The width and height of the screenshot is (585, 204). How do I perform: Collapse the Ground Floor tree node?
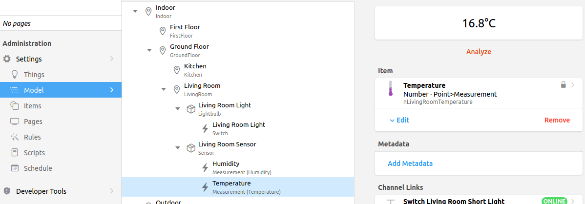(149, 50)
